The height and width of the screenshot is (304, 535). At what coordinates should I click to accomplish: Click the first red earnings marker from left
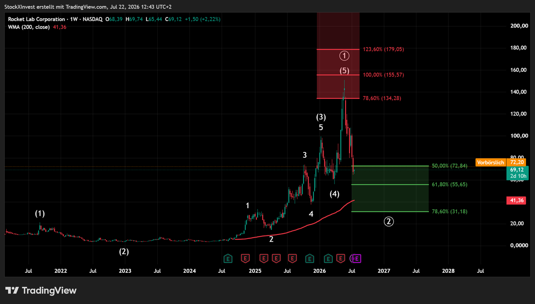(245, 258)
